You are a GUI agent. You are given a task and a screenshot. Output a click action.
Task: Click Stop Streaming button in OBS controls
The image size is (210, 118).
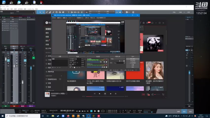[133, 59]
